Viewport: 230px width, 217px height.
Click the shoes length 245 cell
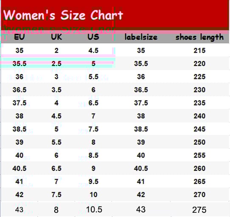[199, 129]
